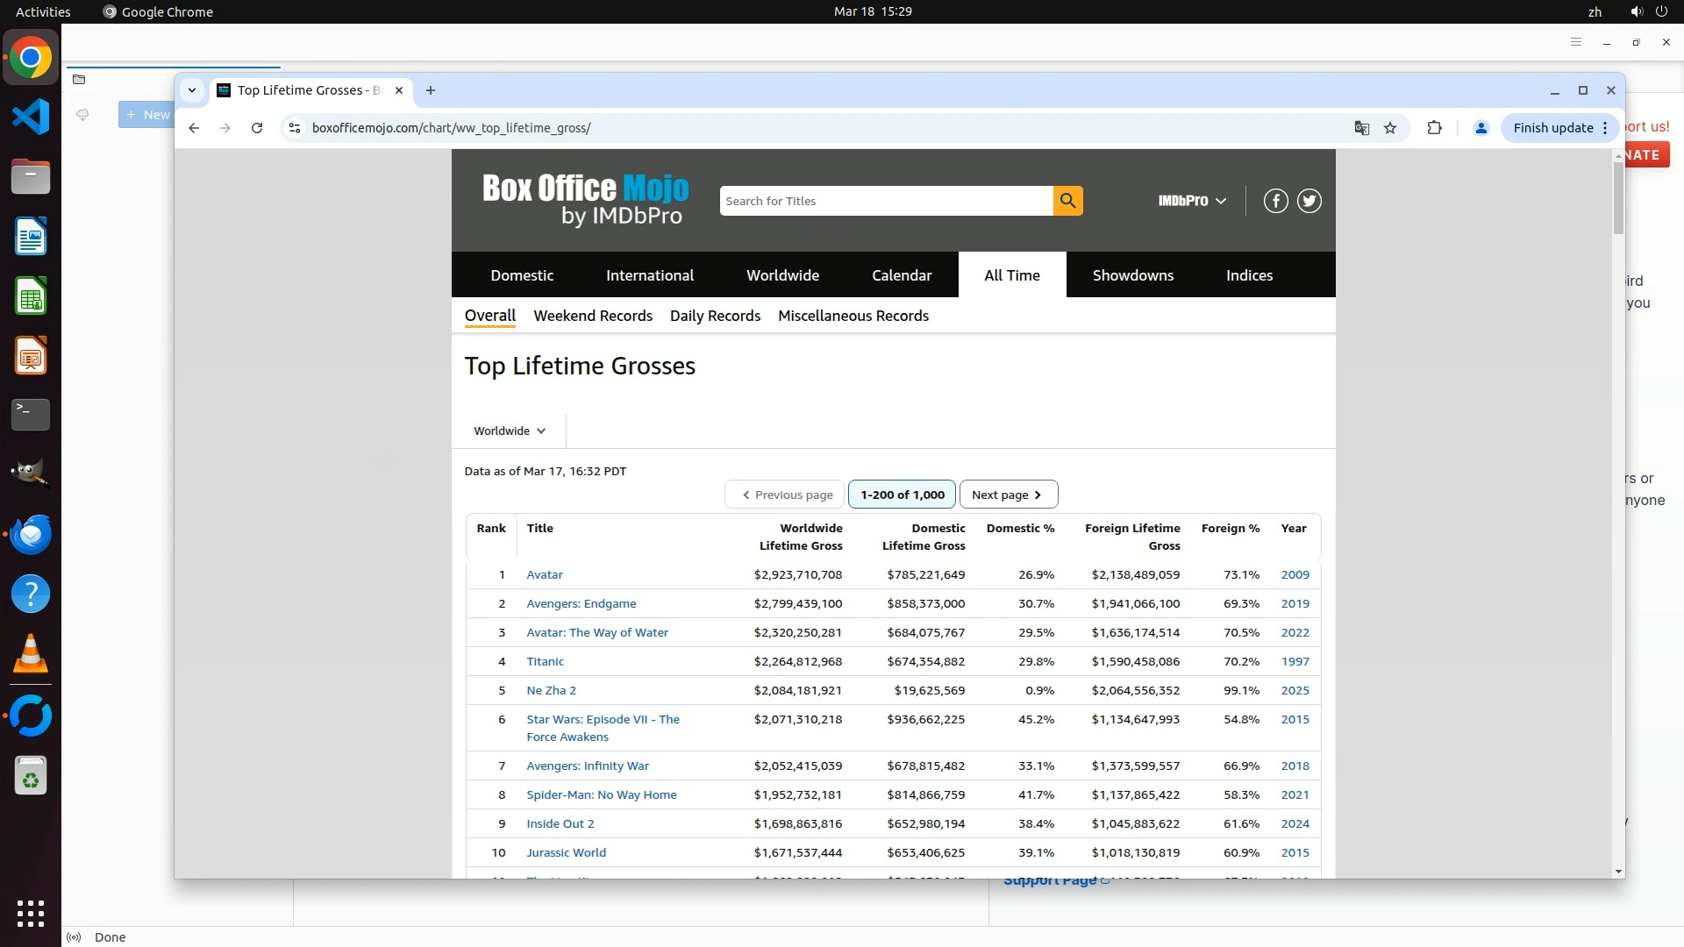This screenshot has width=1684, height=947.
Task: Focus the Search for Titles field
Action: point(886,201)
